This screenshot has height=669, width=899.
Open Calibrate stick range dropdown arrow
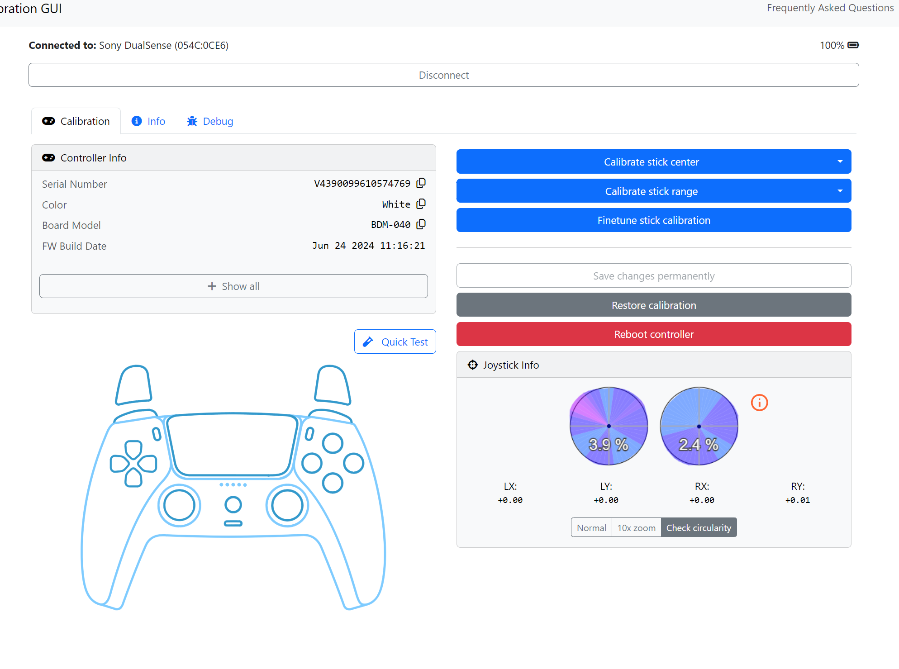coord(840,191)
